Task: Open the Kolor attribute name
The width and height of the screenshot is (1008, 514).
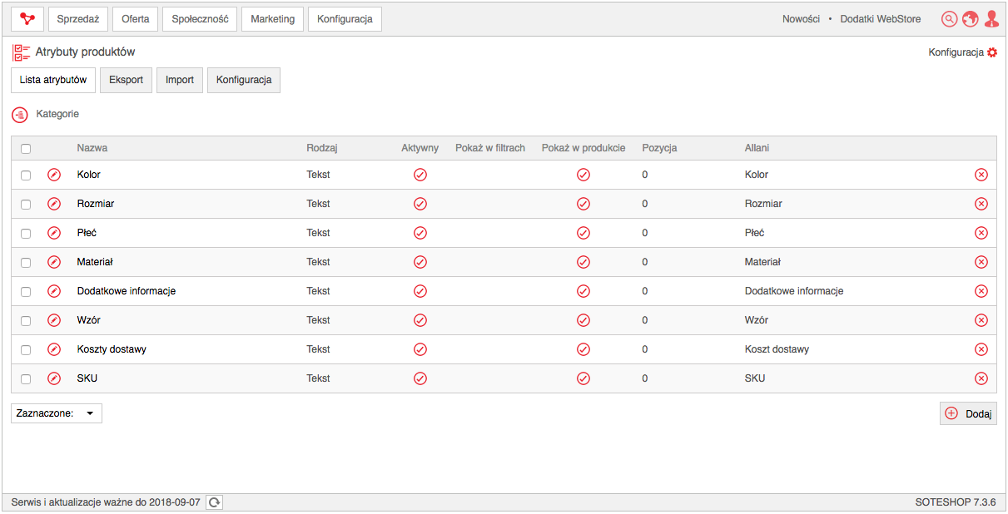Action: [x=89, y=175]
